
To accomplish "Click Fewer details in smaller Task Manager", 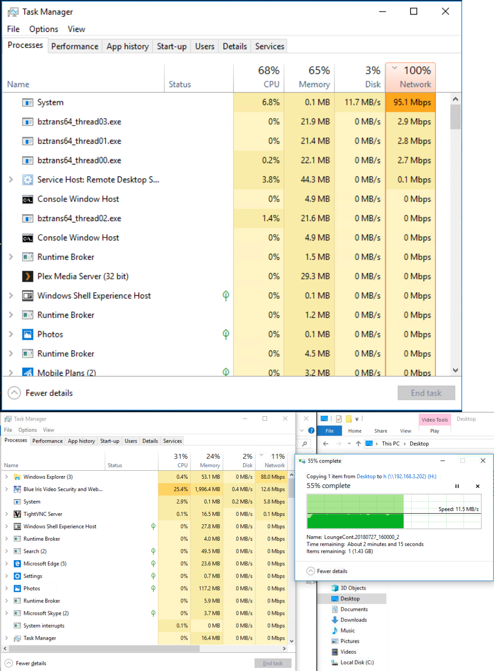I will tap(26, 663).
